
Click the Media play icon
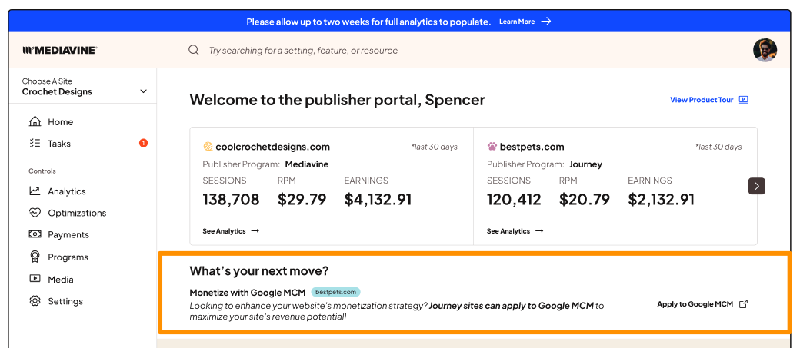pos(35,279)
